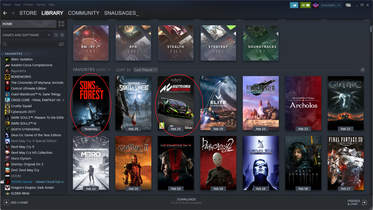The image size is (373, 210).
Task: Open the 16 unread messages inbox
Action: pyautogui.click(x=305, y=5)
